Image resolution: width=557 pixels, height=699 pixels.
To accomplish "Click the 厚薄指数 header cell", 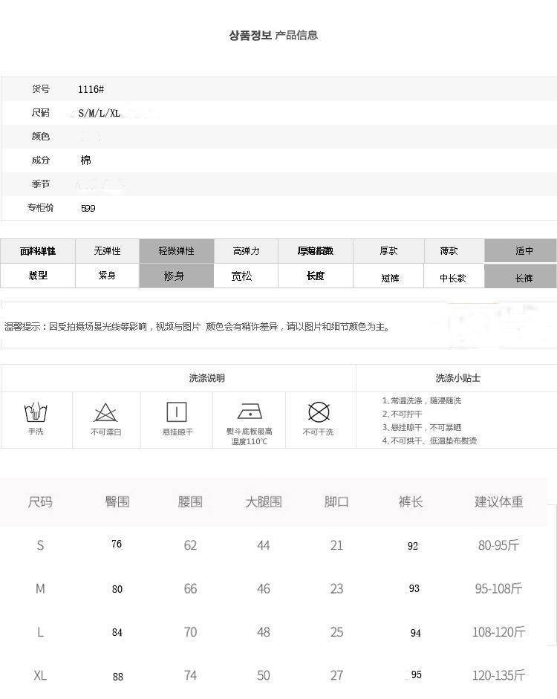I will click(x=316, y=251).
